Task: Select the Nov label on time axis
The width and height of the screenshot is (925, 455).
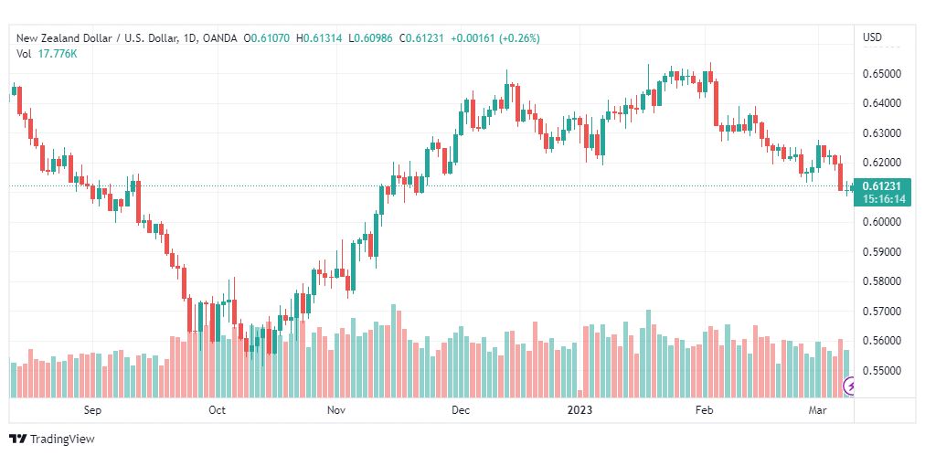Action: click(336, 409)
